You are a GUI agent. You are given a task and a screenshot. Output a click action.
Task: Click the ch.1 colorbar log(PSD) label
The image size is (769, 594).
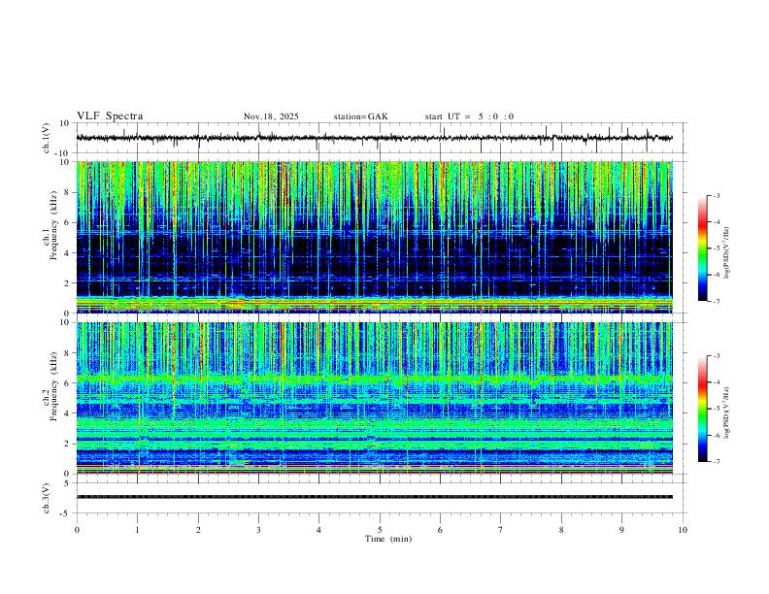[726, 253]
